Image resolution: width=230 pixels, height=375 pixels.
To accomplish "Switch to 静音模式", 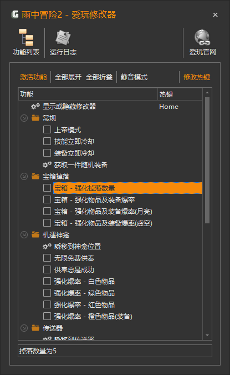I will [x=134, y=77].
